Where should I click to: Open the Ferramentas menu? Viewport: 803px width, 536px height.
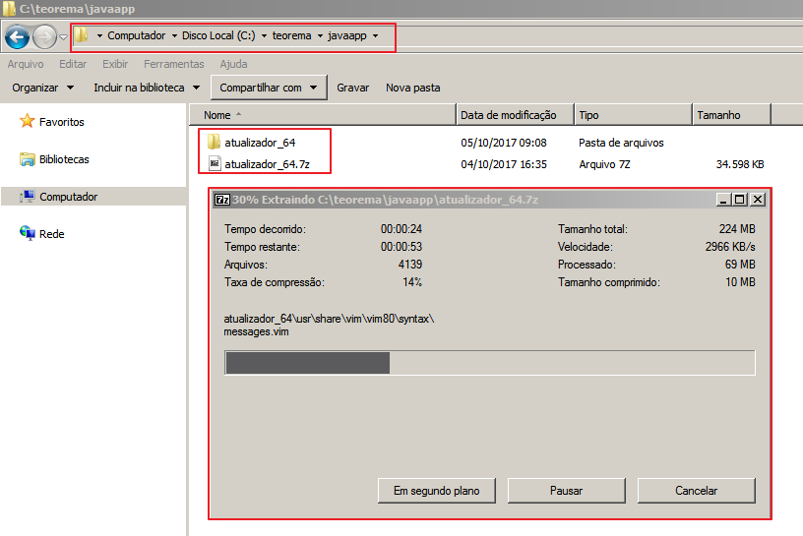pos(173,64)
